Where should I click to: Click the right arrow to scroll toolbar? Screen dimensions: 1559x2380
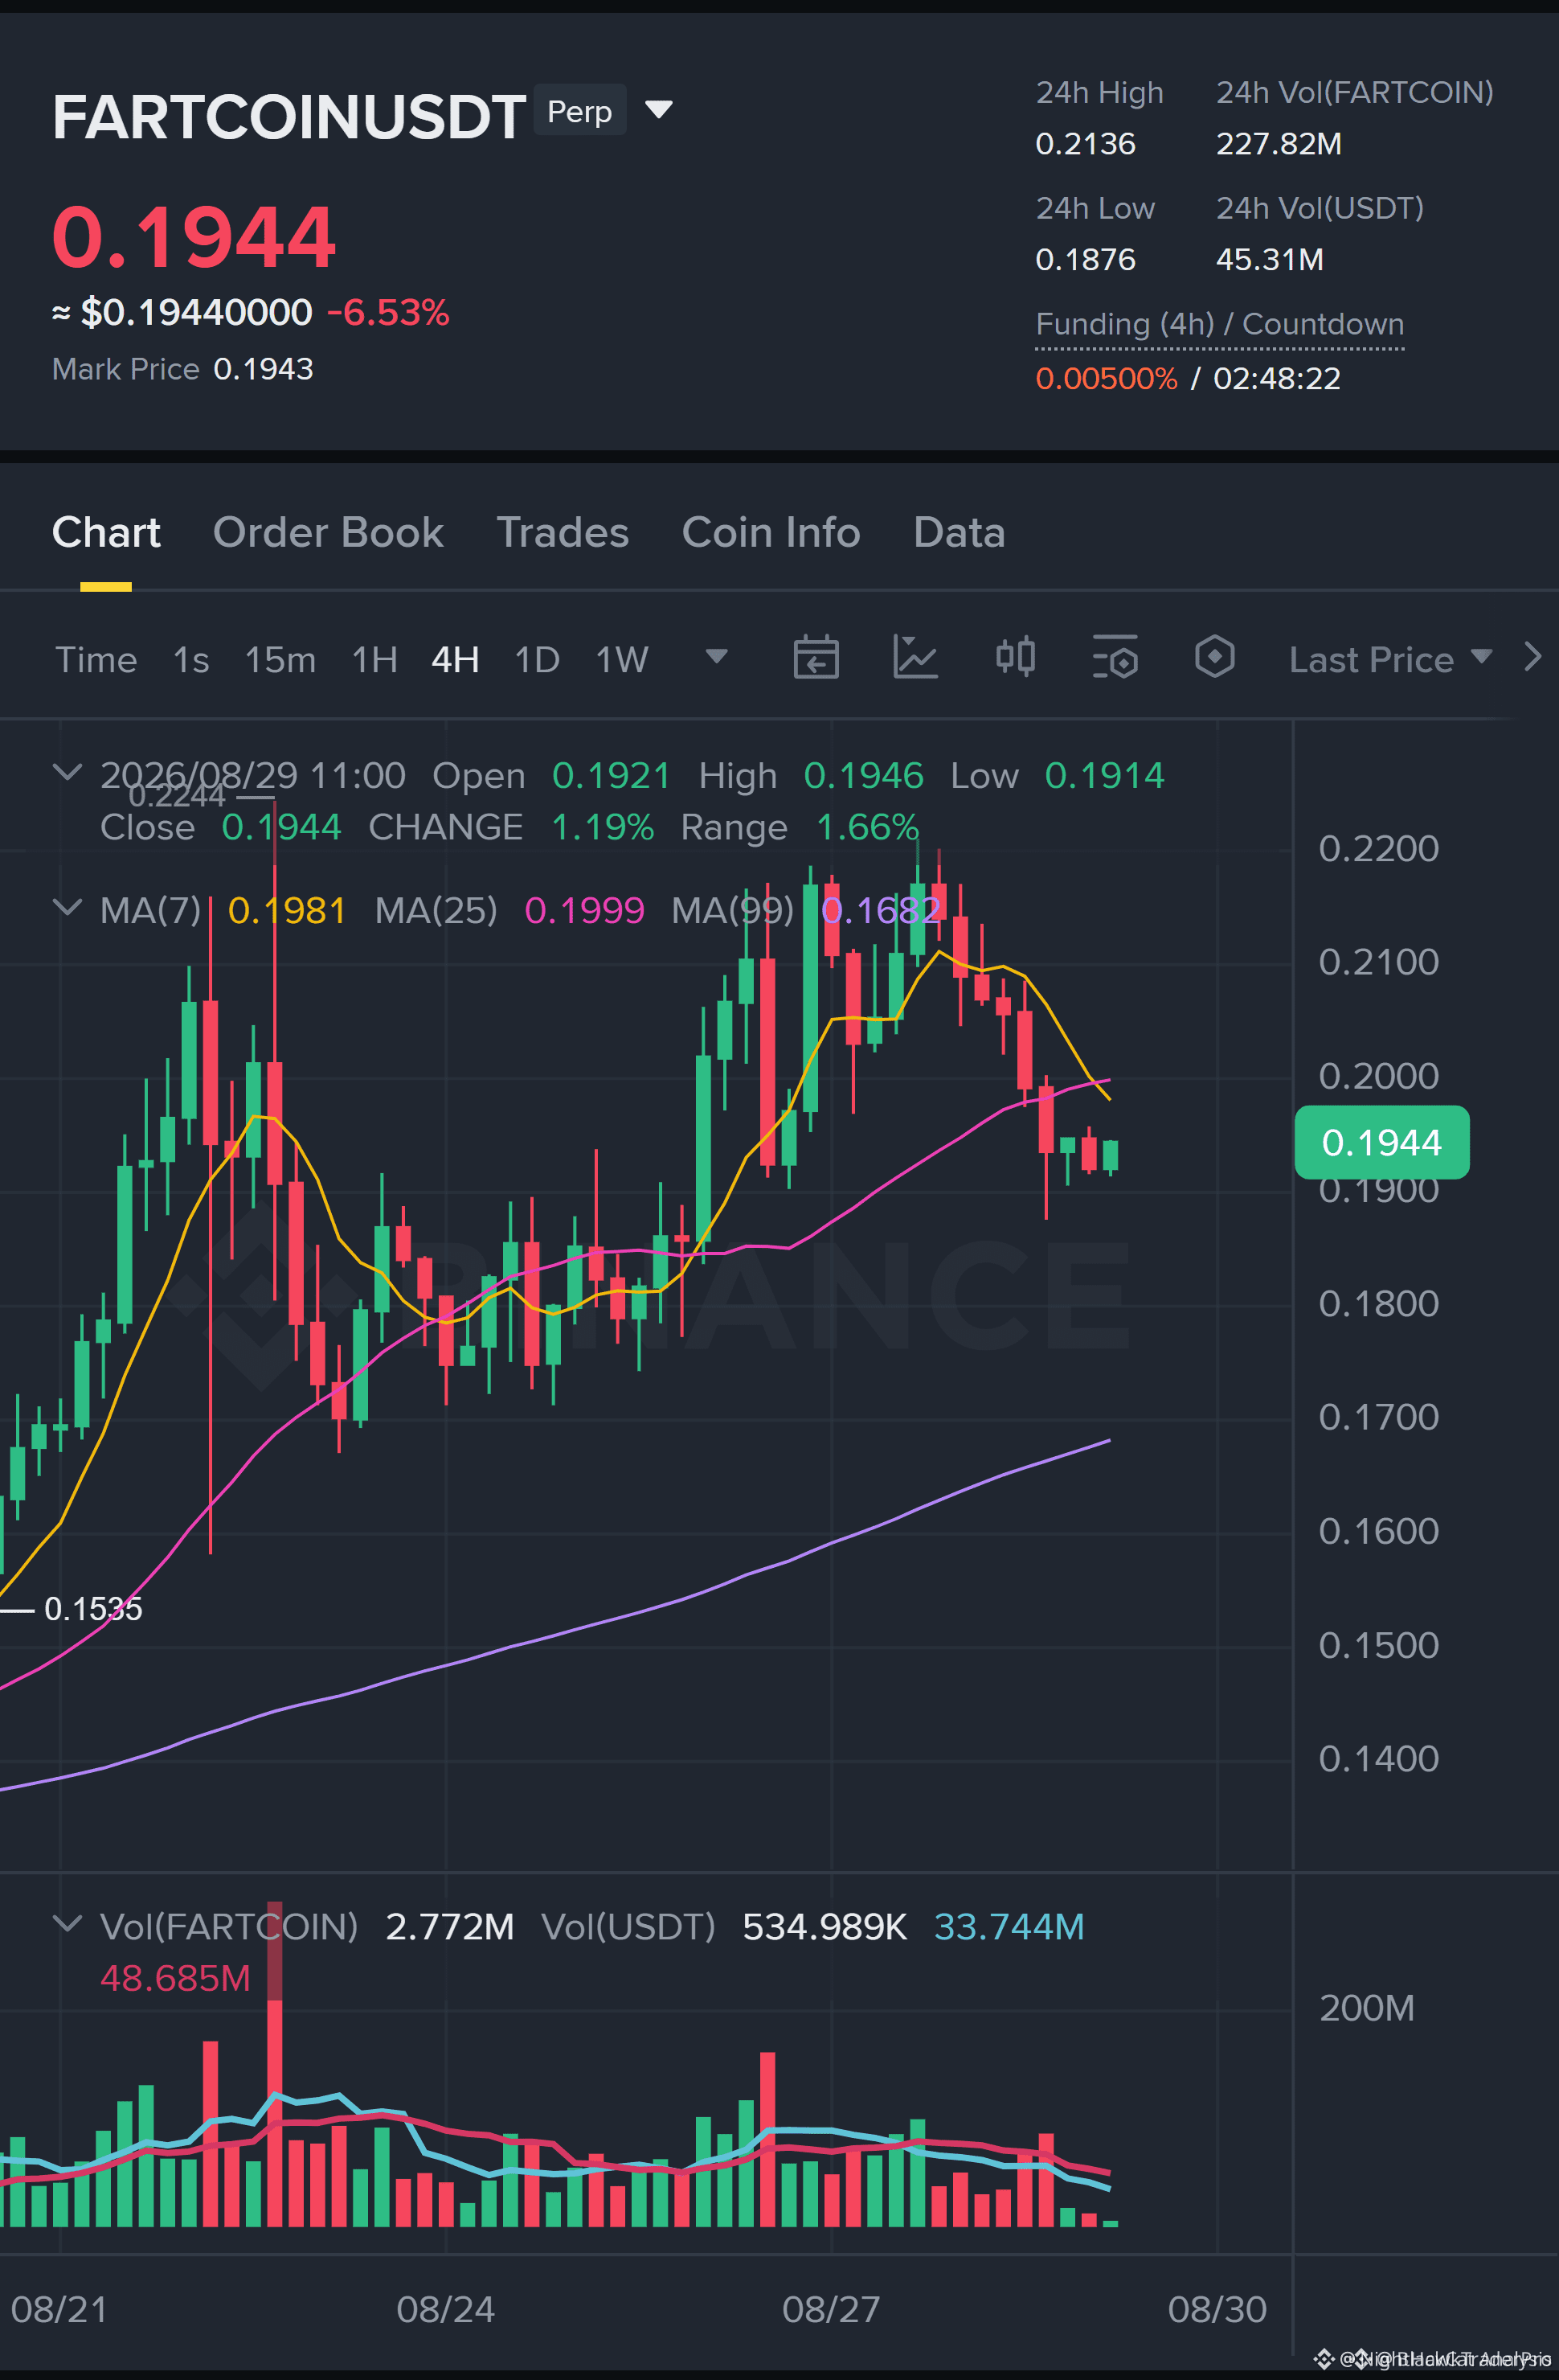[x=1532, y=657]
